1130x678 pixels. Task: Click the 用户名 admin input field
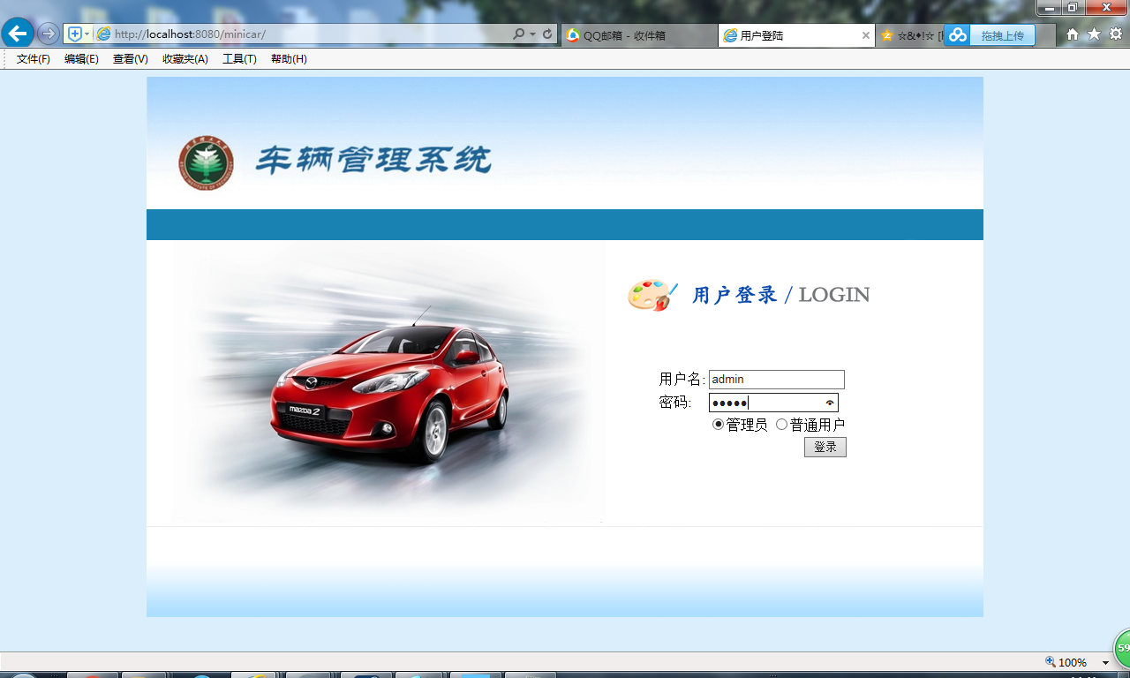[776, 379]
